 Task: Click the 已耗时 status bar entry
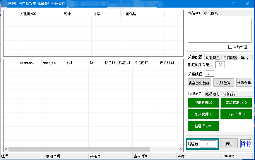[111, 156]
